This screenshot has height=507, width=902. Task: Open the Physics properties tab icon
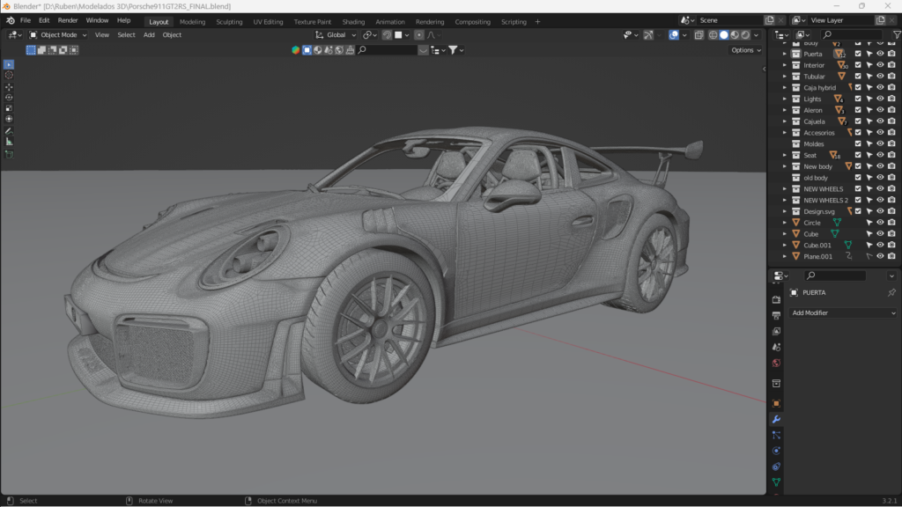[776, 451]
